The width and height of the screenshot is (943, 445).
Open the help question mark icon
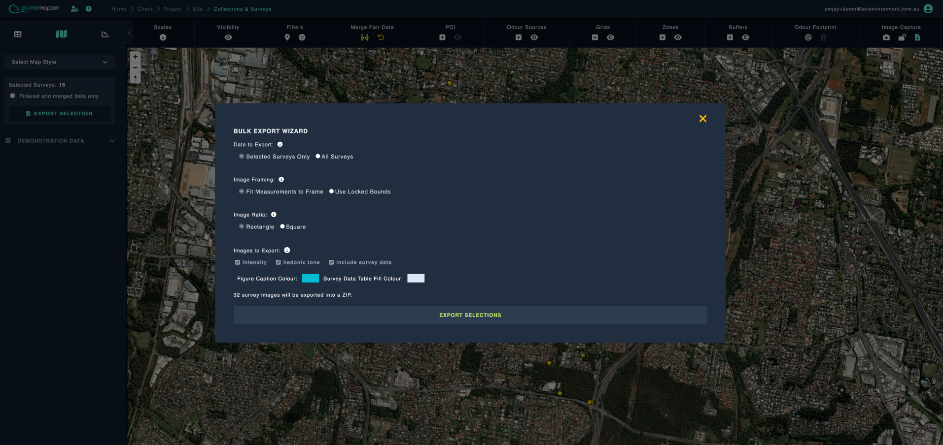[x=89, y=9]
